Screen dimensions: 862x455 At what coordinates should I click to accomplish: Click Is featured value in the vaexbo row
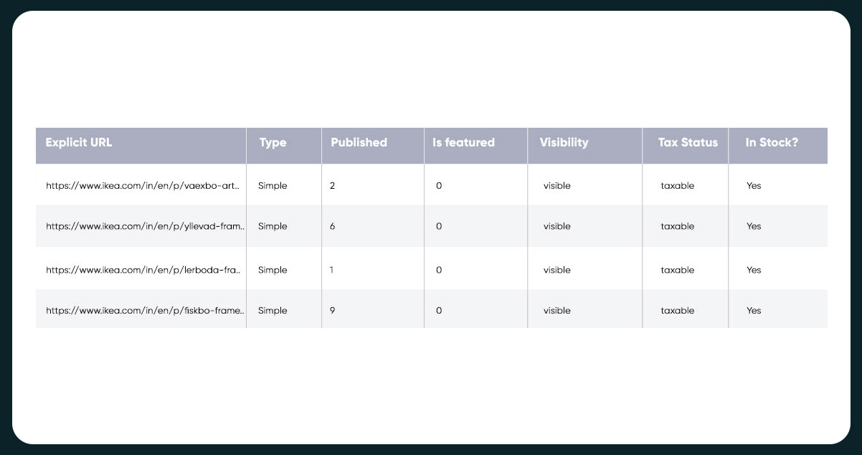[x=439, y=185]
